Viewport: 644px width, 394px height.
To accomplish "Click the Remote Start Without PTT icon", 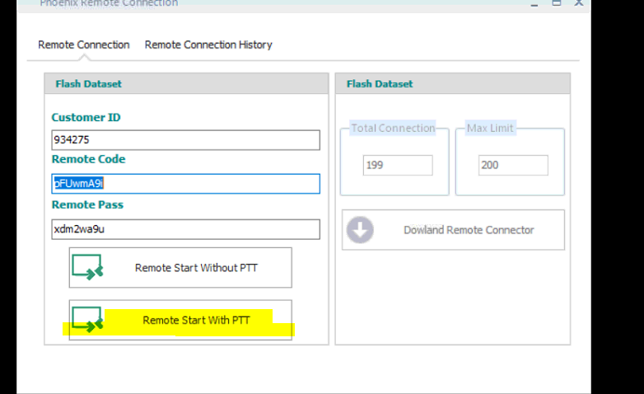I will pos(87,267).
